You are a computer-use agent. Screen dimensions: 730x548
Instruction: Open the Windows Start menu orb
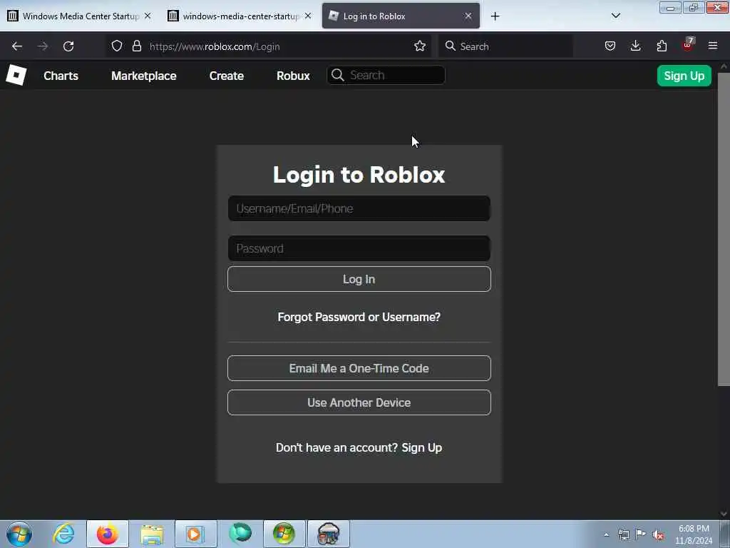[19, 534]
